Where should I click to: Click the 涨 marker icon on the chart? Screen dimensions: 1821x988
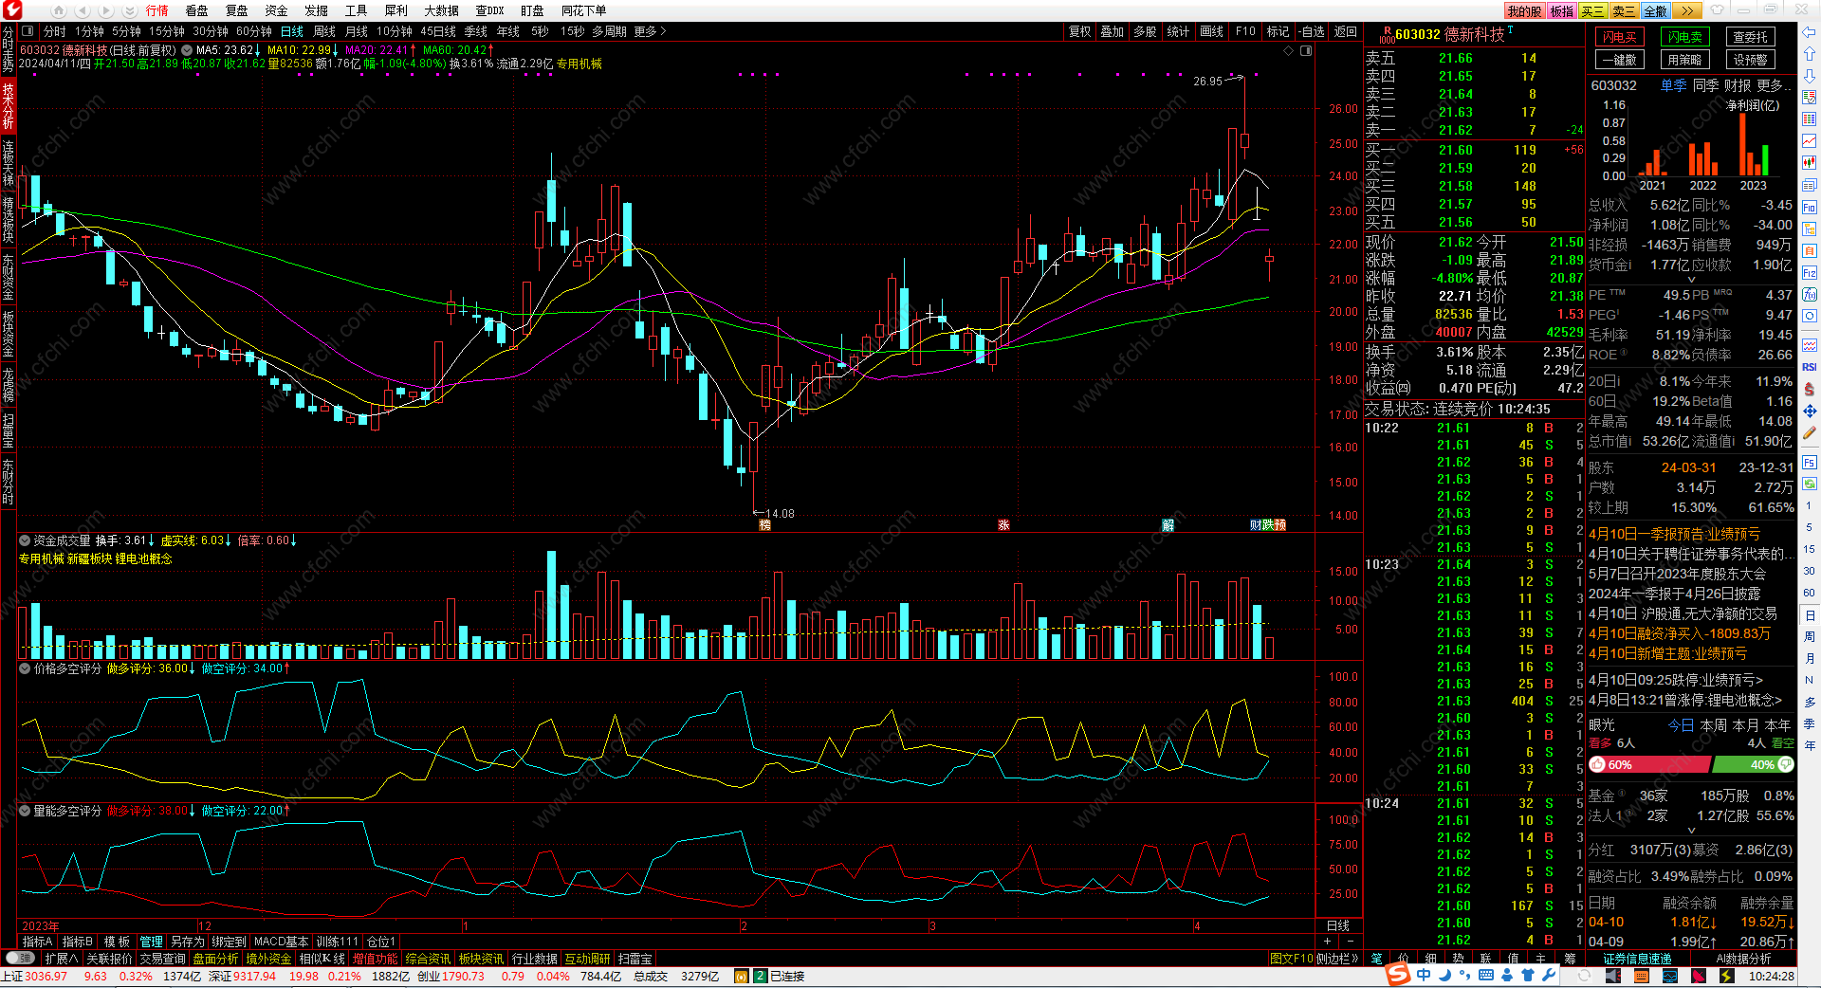point(1003,524)
